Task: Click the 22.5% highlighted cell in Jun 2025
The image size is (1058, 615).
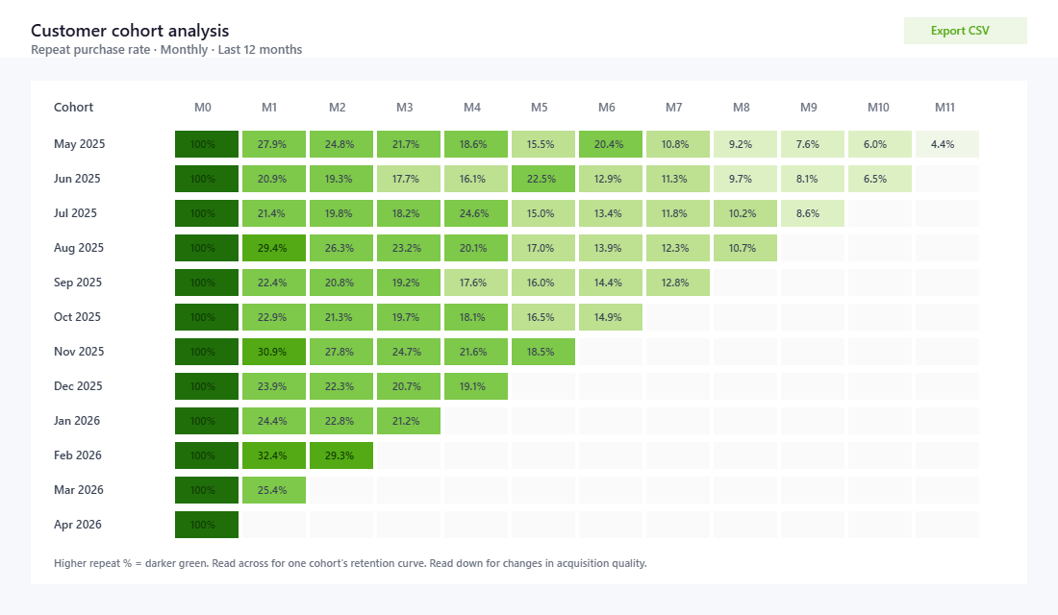Action: [x=543, y=178]
